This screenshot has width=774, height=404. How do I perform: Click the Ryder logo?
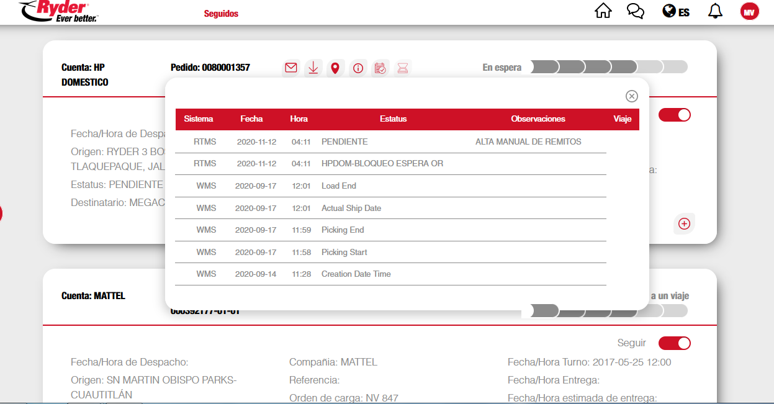coord(59,11)
